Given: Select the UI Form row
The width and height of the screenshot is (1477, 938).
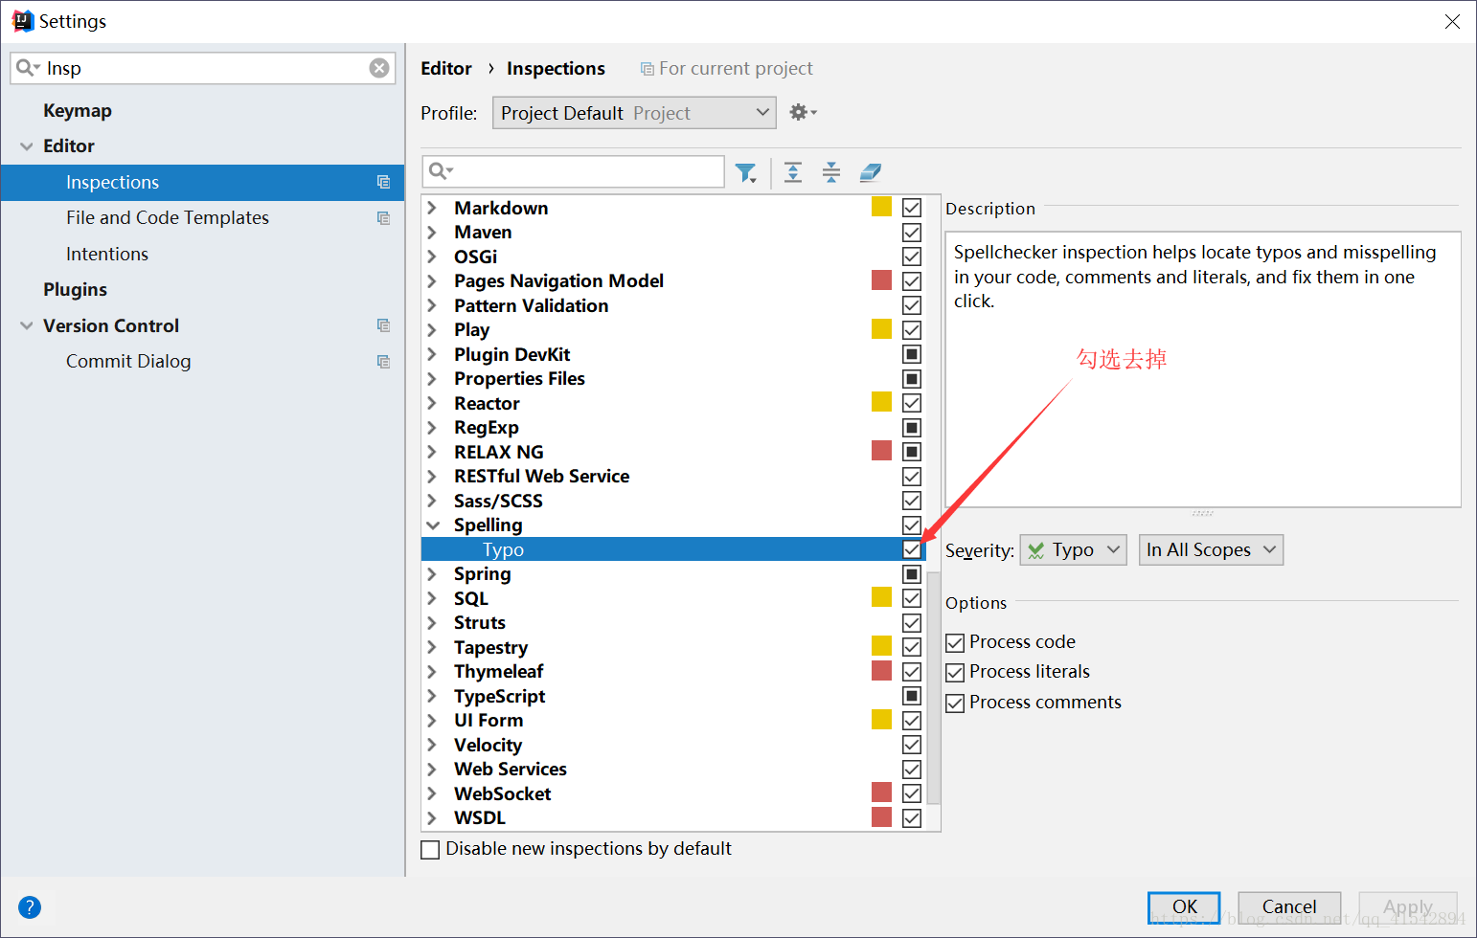Looking at the screenshot, I should pos(673,721).
